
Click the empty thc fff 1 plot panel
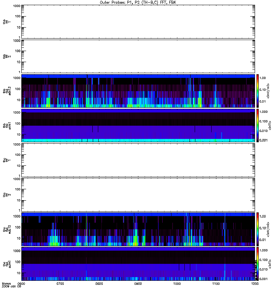click(x=138, y=160)
